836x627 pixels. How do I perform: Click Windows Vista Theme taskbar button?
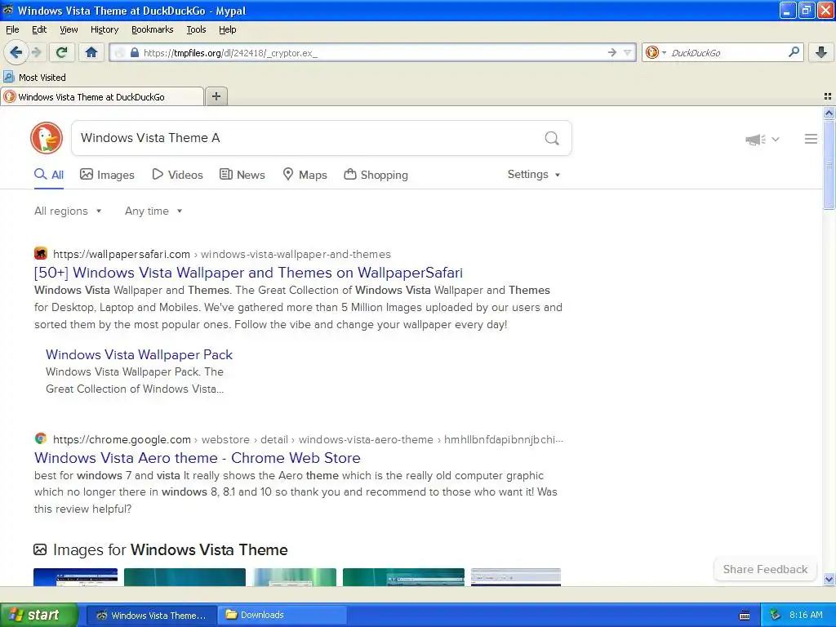coord(151,615)
